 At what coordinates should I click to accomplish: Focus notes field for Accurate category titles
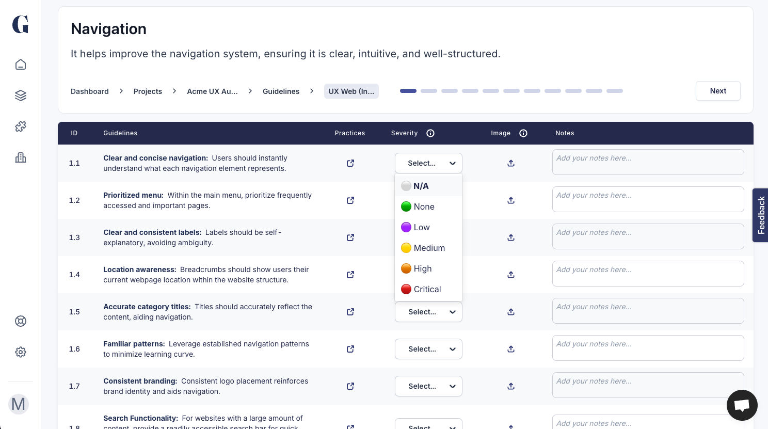pos(648,311)
